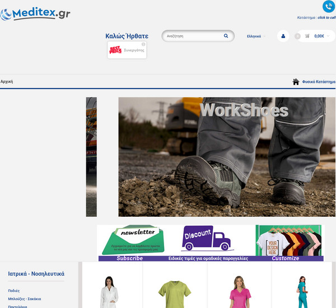336x308 pixels.
Task: Open the Φυσικό Κατάστημα link
Action: pyautogui.click(x=319, y=82)
